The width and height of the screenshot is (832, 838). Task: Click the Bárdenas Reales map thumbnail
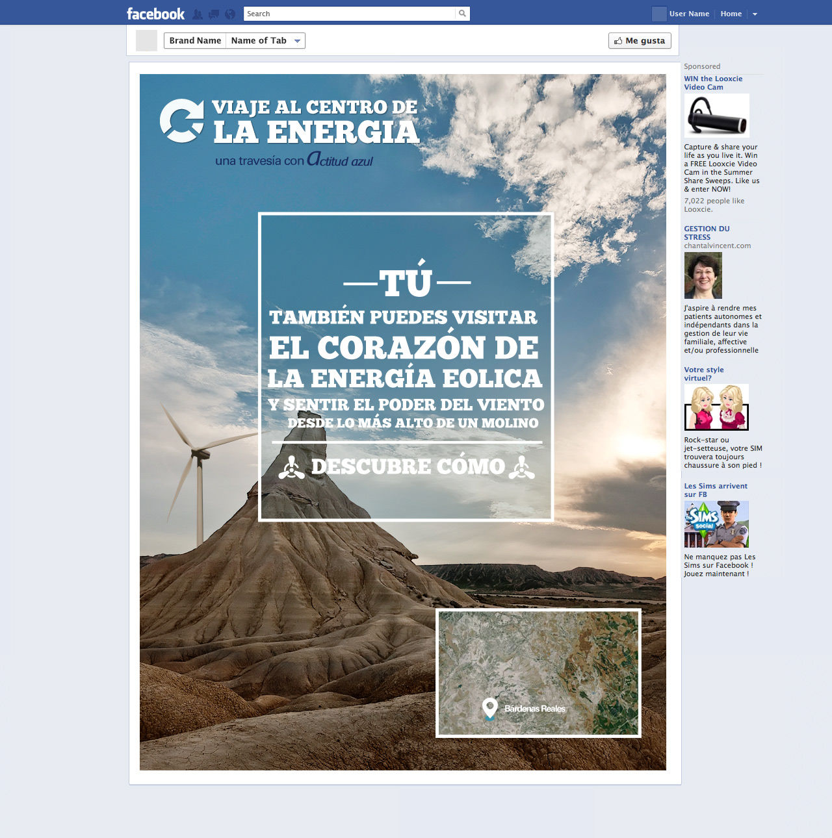tap(538, 673)
